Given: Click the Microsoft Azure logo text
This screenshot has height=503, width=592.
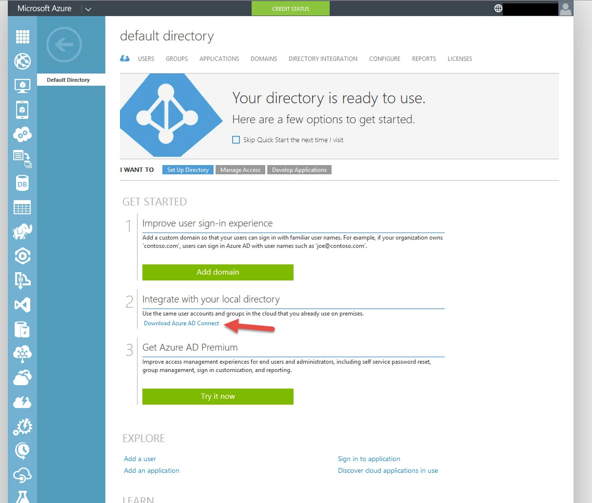Looking at the screenshot, I should [x=44, y=8].
